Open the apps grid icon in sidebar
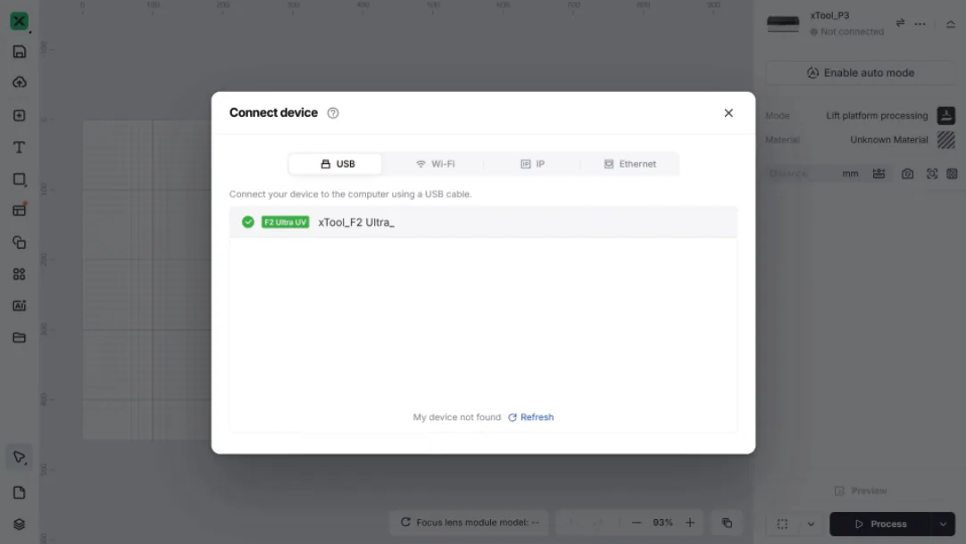Screen dimensions: 966x544 tap(19, 274)
